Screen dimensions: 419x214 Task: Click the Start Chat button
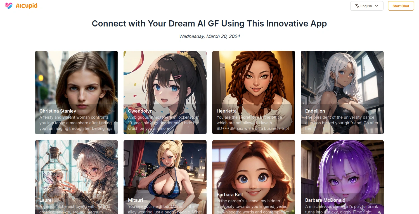(401, 6)
